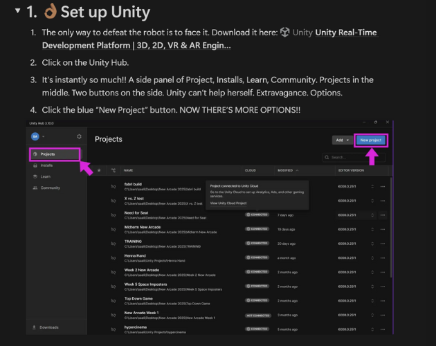Viewport: 436px width, 346px height.
Task: Expand the account dropdown arrow beside SA avatar
Action: [x=44, y=136]
